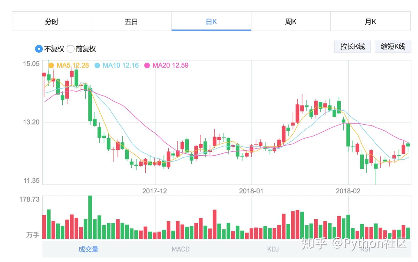Select the 成交量 volume indicator
This screenshot has height=262, width=418.
tap(88, 249)
